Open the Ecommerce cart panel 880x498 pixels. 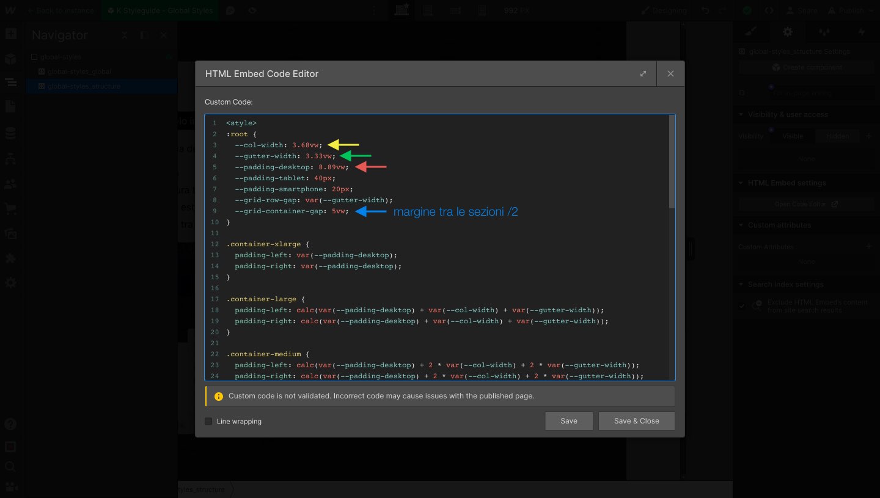coord(10,208)
